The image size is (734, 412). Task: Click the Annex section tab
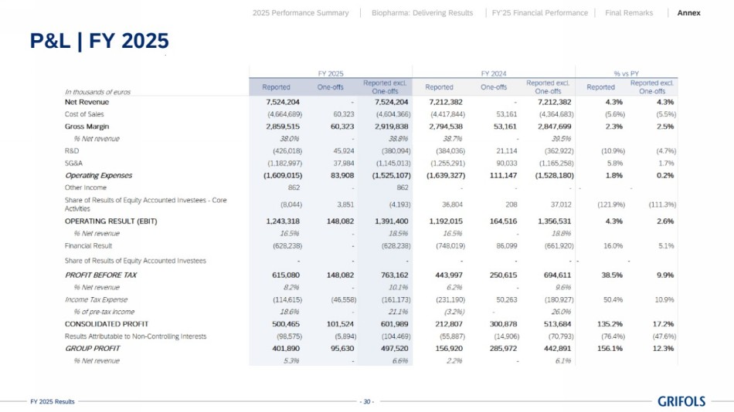coord(688,13)
